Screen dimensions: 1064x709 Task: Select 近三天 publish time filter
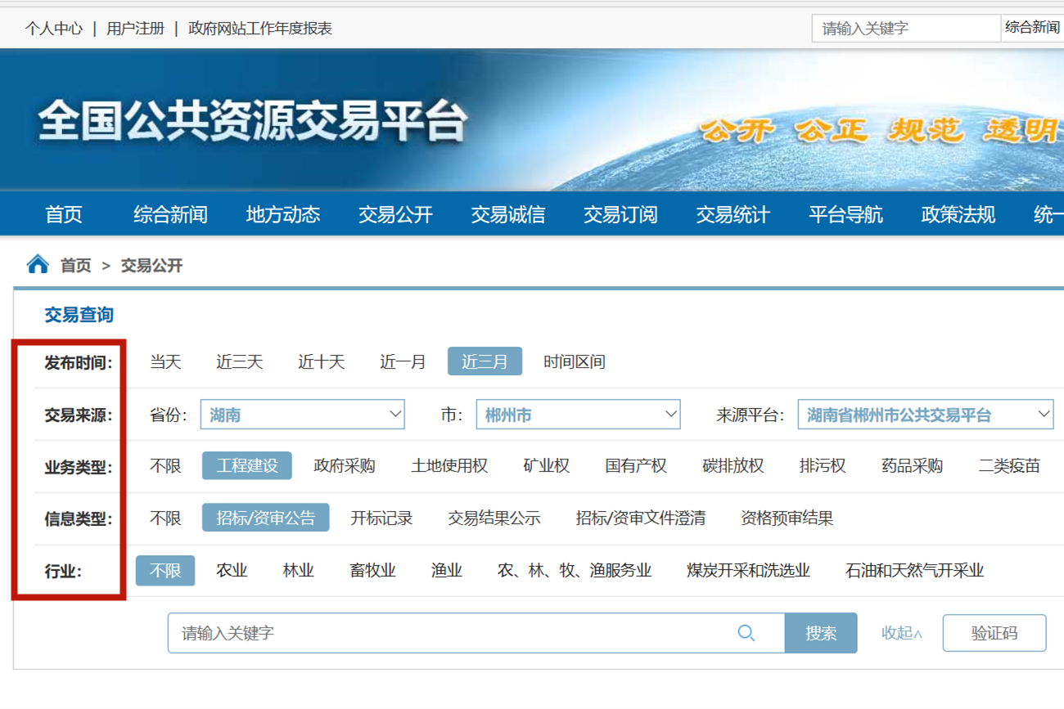[239, 361]
